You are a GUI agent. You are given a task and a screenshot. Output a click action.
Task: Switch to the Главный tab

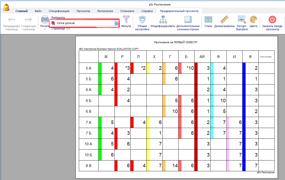click(22, 11)
